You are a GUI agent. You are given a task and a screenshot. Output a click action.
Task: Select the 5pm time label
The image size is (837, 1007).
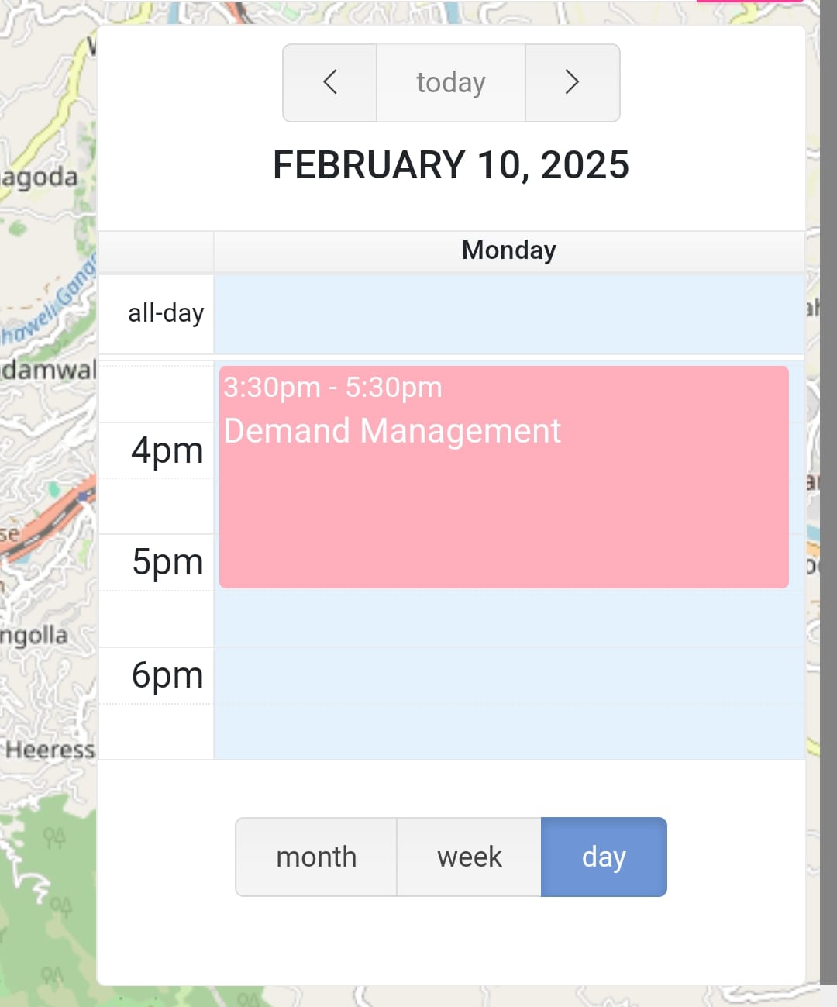[x=167, y=562]
